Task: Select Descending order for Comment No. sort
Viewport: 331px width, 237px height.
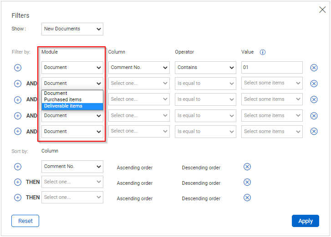Action: click(x=201, y=168)
